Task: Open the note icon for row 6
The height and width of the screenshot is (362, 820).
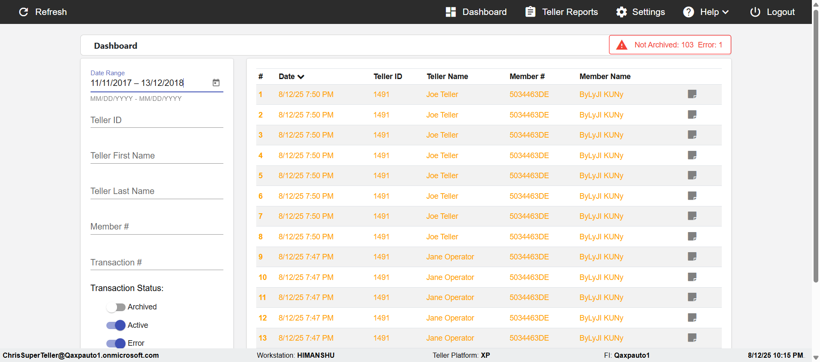Action: click(x=692, y=196)
